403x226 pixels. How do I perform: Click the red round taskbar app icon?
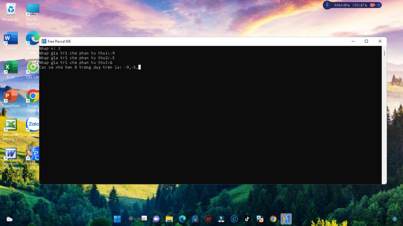pos(208,219)
